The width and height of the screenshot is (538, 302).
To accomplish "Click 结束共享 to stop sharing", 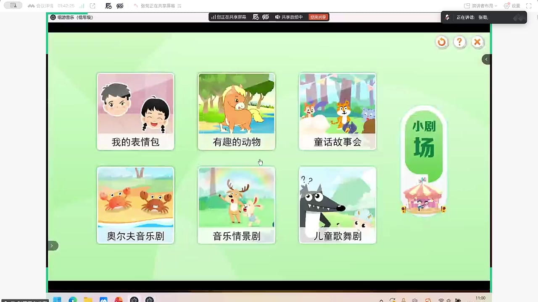I will (x=318, y=17).
